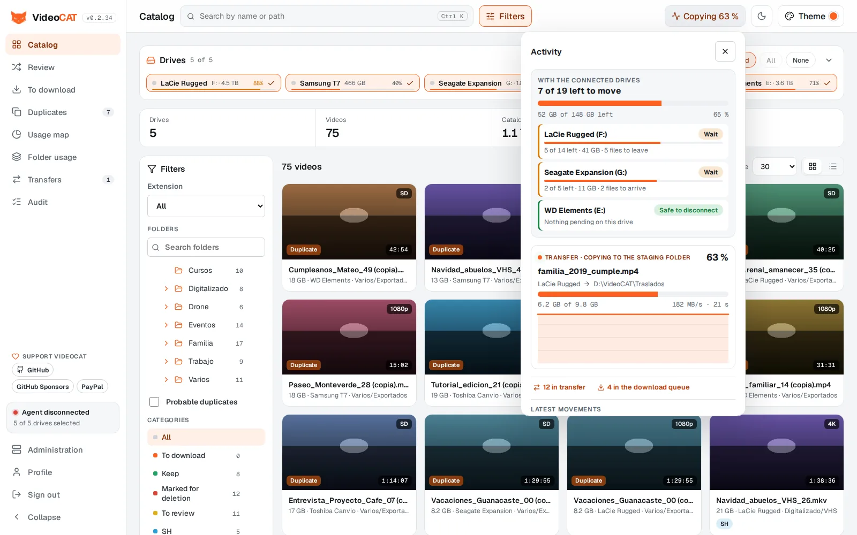Click the Copying 63 % activity button
Screen dimensions: 857x535
[x=705, y=16]
